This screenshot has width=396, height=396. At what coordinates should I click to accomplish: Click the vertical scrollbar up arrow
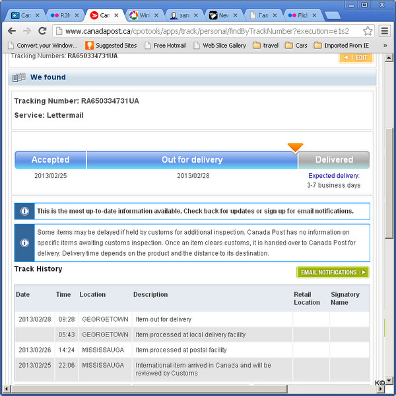(389, 58)
